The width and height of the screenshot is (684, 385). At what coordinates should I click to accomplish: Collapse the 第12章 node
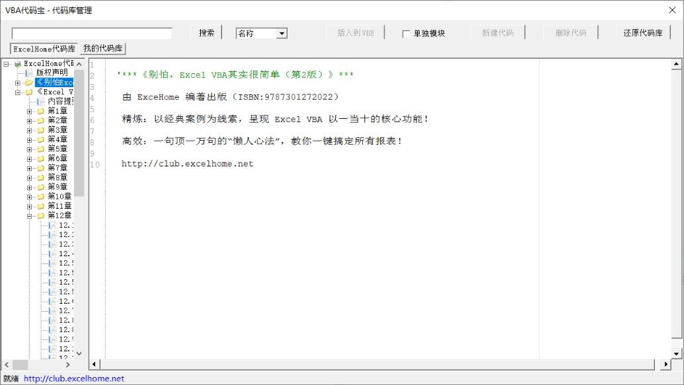pos(29,216)
